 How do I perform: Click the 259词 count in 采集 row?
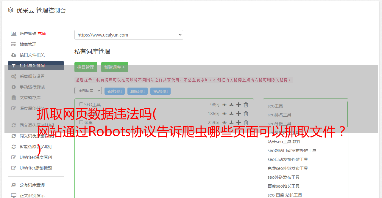tap(213, 123)
